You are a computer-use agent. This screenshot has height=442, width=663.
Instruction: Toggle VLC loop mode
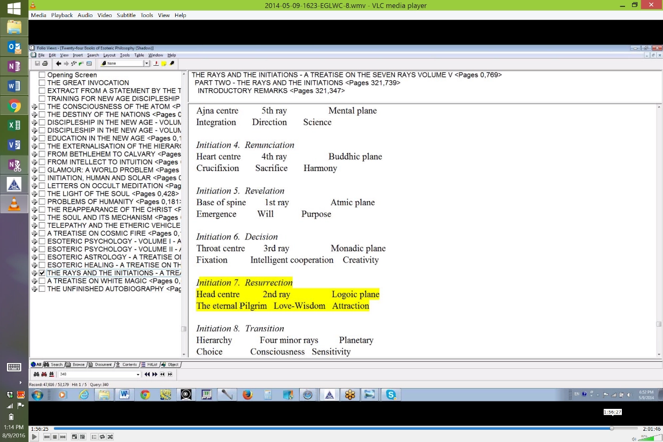103,437
